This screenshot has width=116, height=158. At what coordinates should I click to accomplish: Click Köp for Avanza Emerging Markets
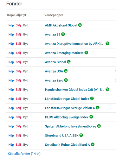coord(11,53)
